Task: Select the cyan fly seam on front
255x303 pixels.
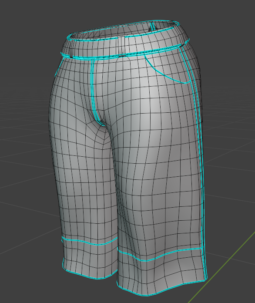Action: (95, 91)
